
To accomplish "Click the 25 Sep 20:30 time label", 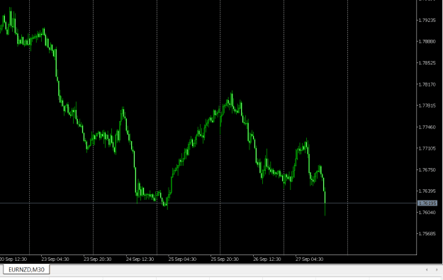I will [x=225, y=259].
